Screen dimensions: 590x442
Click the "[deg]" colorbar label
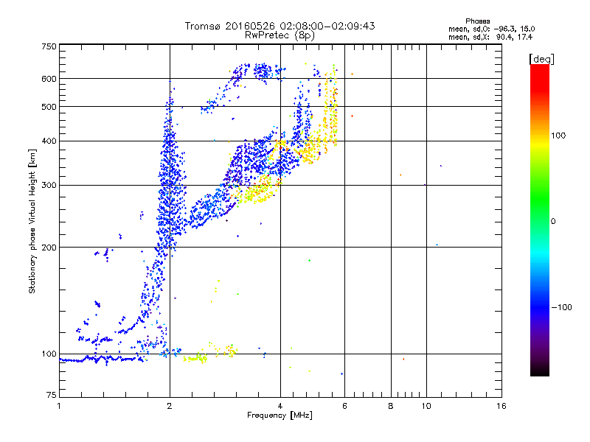click(x=541, y=59)
